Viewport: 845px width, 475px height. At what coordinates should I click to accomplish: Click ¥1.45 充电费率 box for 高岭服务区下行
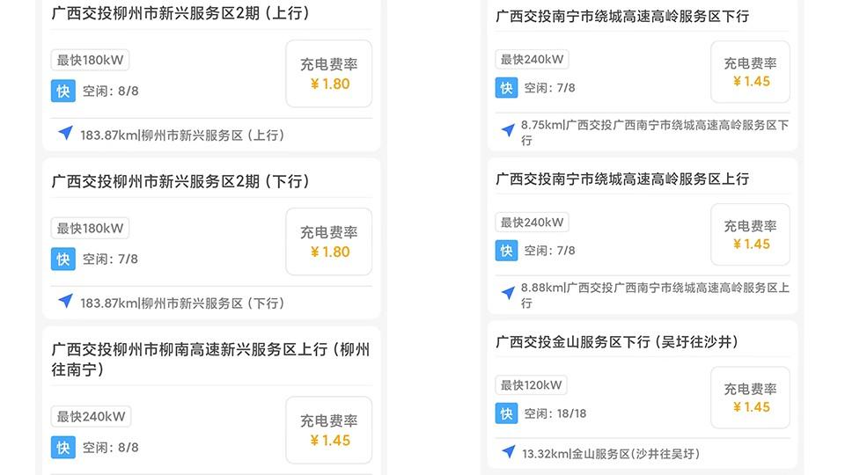point(750,72)
